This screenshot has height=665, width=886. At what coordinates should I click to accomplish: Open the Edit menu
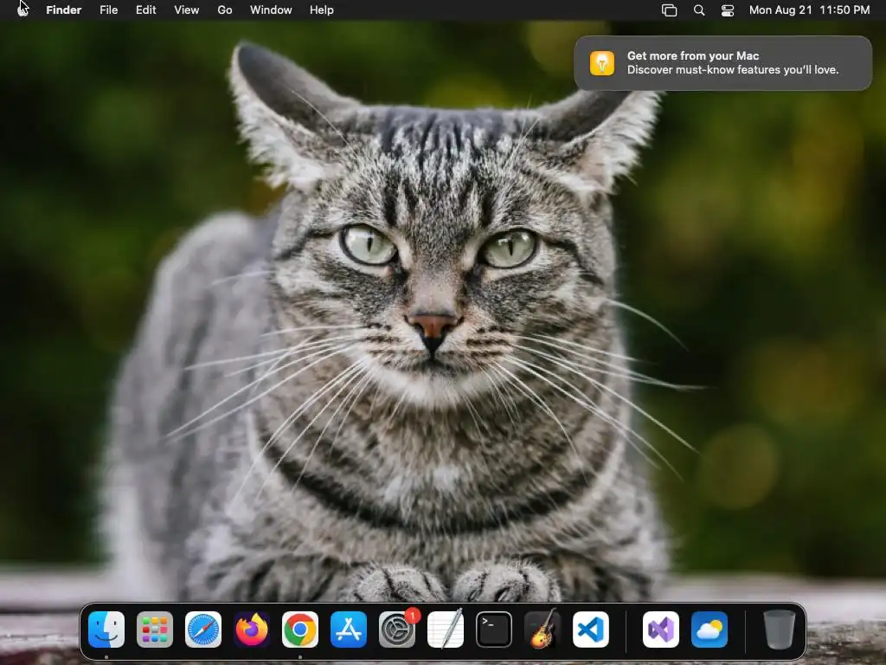tap(145, 10)
